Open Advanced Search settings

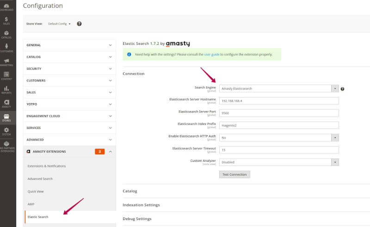point(40,179)
